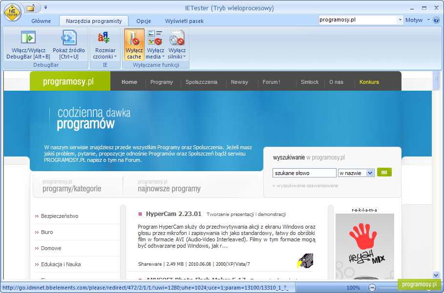Click the programosy.pl address input field

(x=358, y=20)
